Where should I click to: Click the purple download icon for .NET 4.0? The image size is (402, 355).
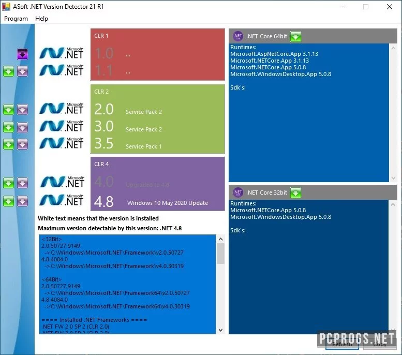[23, 183]
